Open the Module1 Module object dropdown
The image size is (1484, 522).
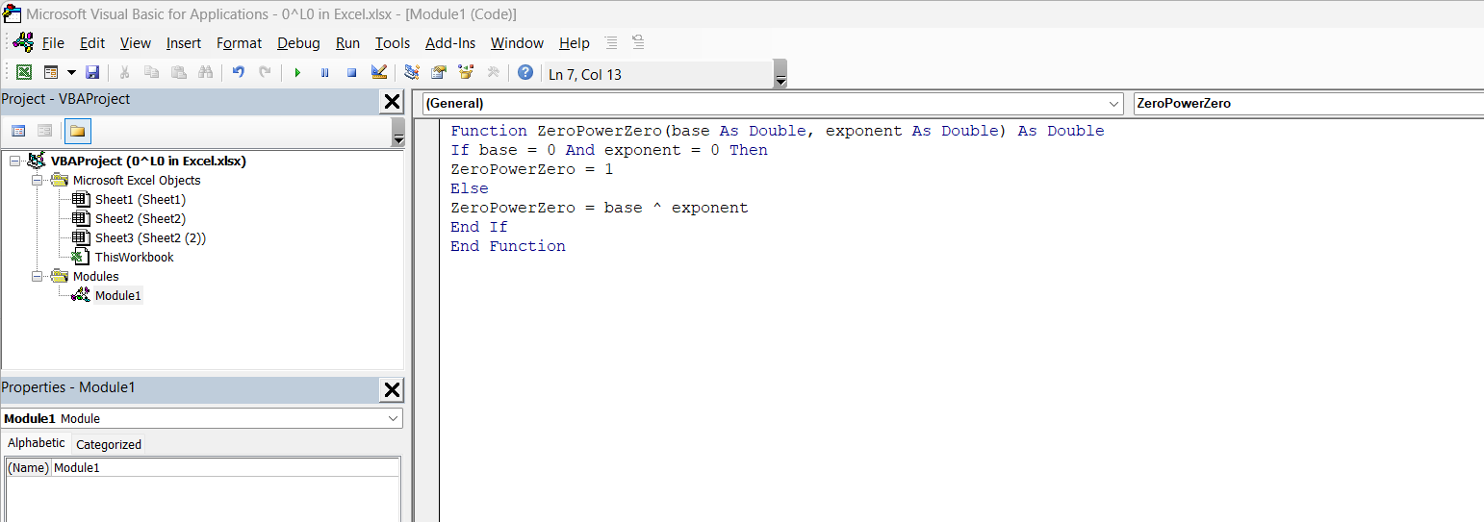pyautogui.click(x=394, y=419)
